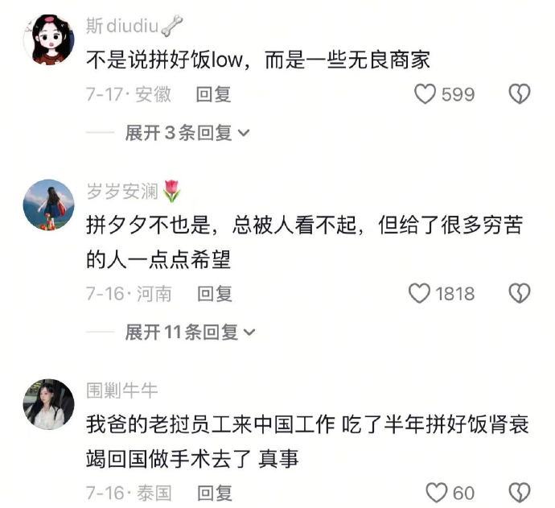Expand 11 replies under second comment
Screen dimensions: 555x508
[191, 332]
